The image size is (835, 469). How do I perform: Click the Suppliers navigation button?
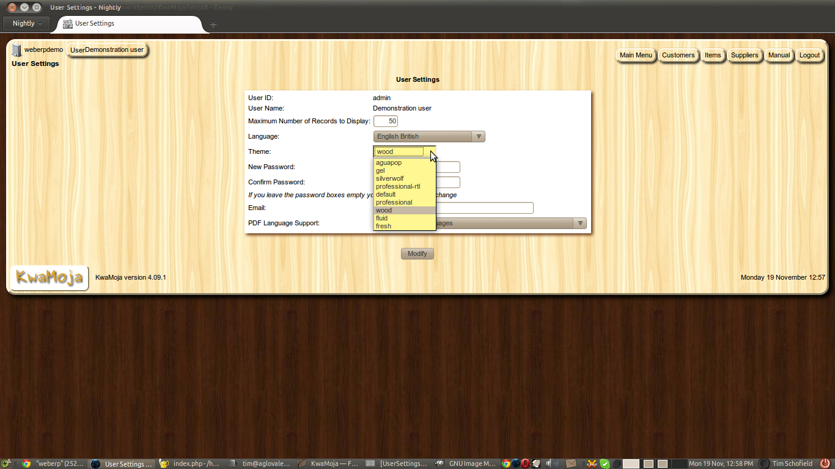pyautogui.click(x=745, y=55)
